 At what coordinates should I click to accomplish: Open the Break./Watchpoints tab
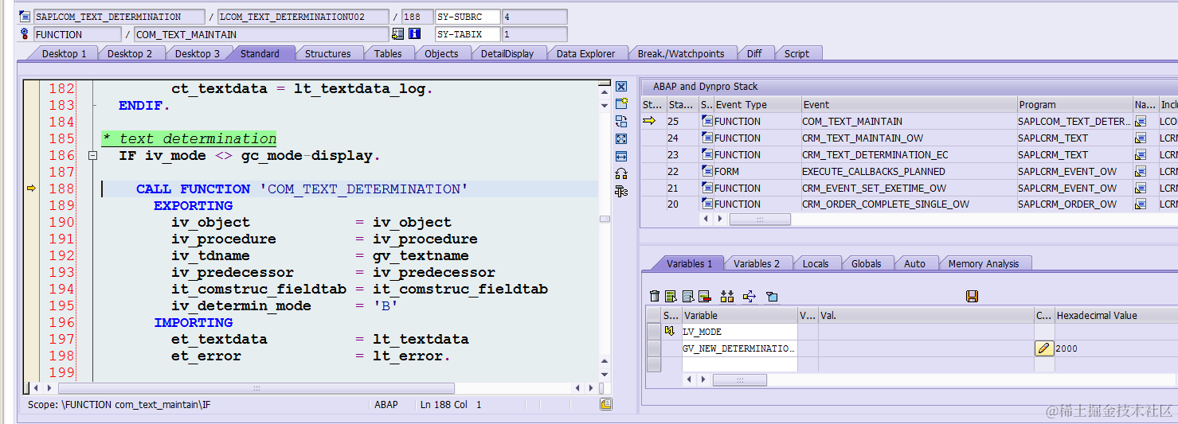click(x=681, y=53)
